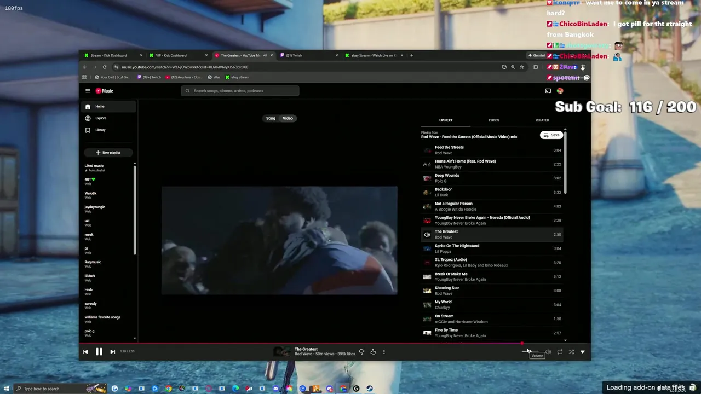This screenshot has width=701, height=394.
Task: Play Deep Wounds by Polo G
Action: coord(492,178)
